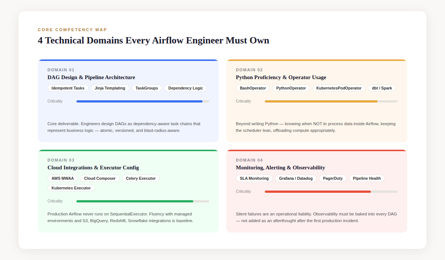The image size is (445, 260).
Task: Click the Criticality label in Domain 03
Action: 55,201
